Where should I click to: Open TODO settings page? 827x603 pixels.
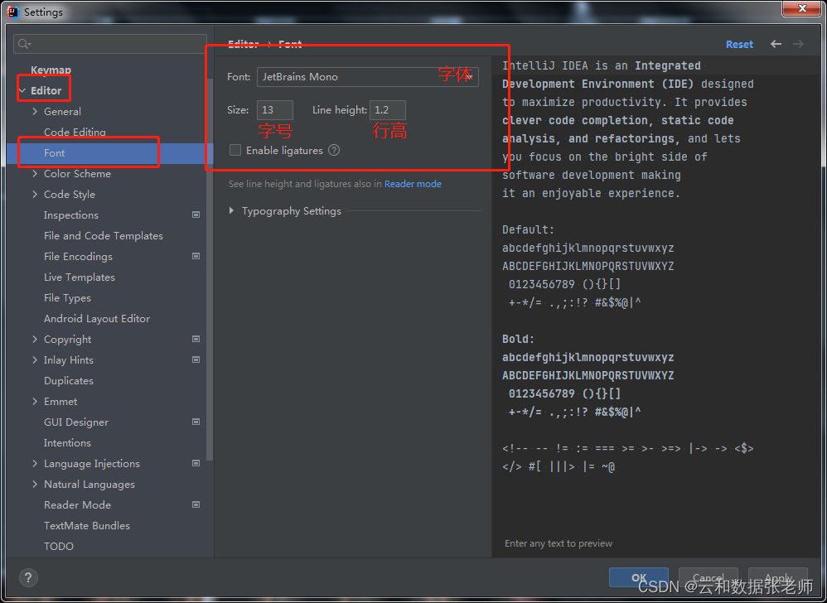(x=59, y=546)
